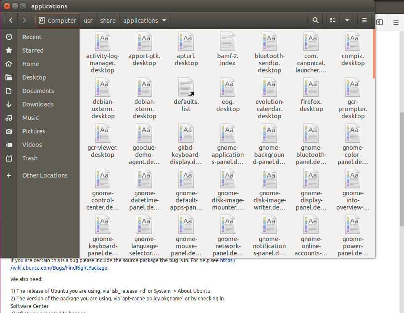The height and width of the screenshot is (313, 404).
Task: Select gnome-control-center file icon
Action: [x=103, y=178]
